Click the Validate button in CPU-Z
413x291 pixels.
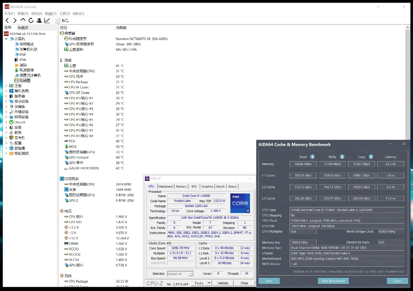point(223,283)
